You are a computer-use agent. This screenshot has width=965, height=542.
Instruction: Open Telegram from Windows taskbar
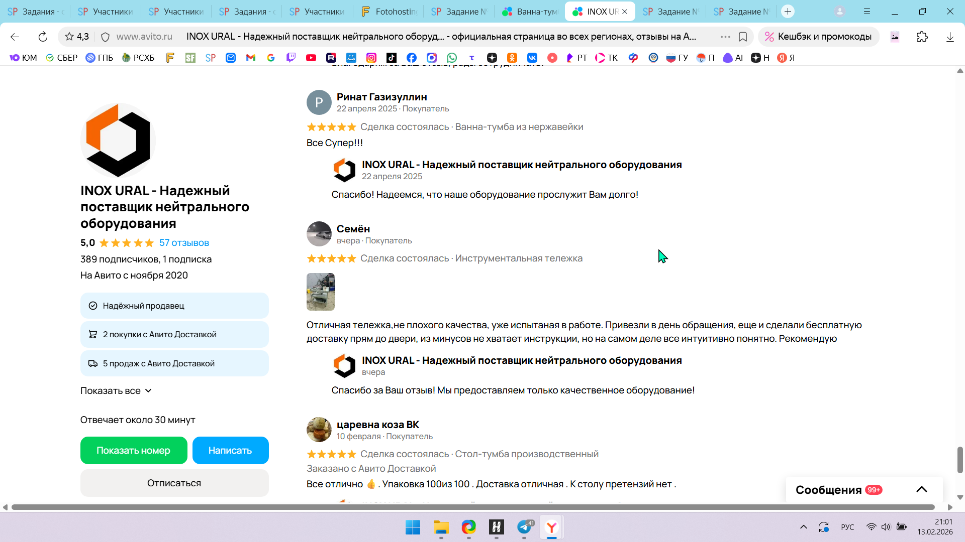pyautogui.click(x=524, y=527)
